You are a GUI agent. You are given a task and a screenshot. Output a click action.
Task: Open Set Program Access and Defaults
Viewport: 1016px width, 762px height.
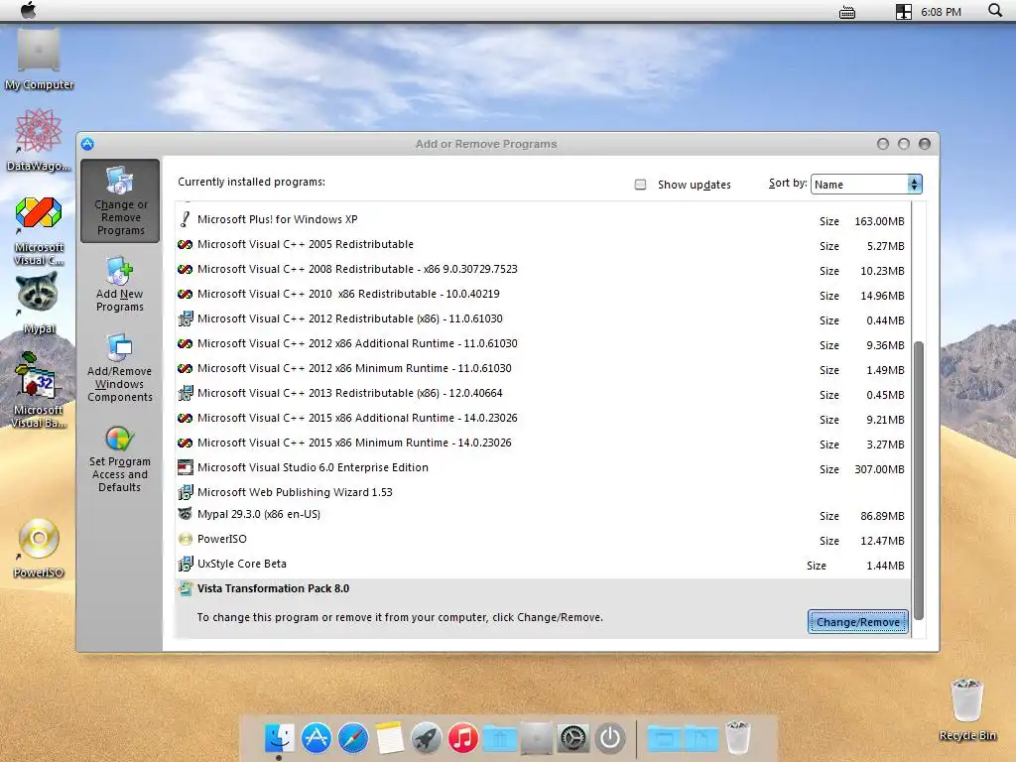[120, 458]
